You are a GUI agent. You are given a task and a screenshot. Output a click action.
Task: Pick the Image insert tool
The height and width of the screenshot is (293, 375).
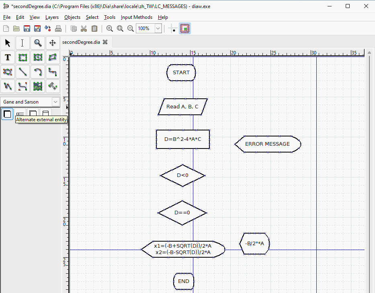38,86
